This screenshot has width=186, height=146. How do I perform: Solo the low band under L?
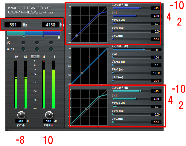pyautogui.click(x=23, y=42)
